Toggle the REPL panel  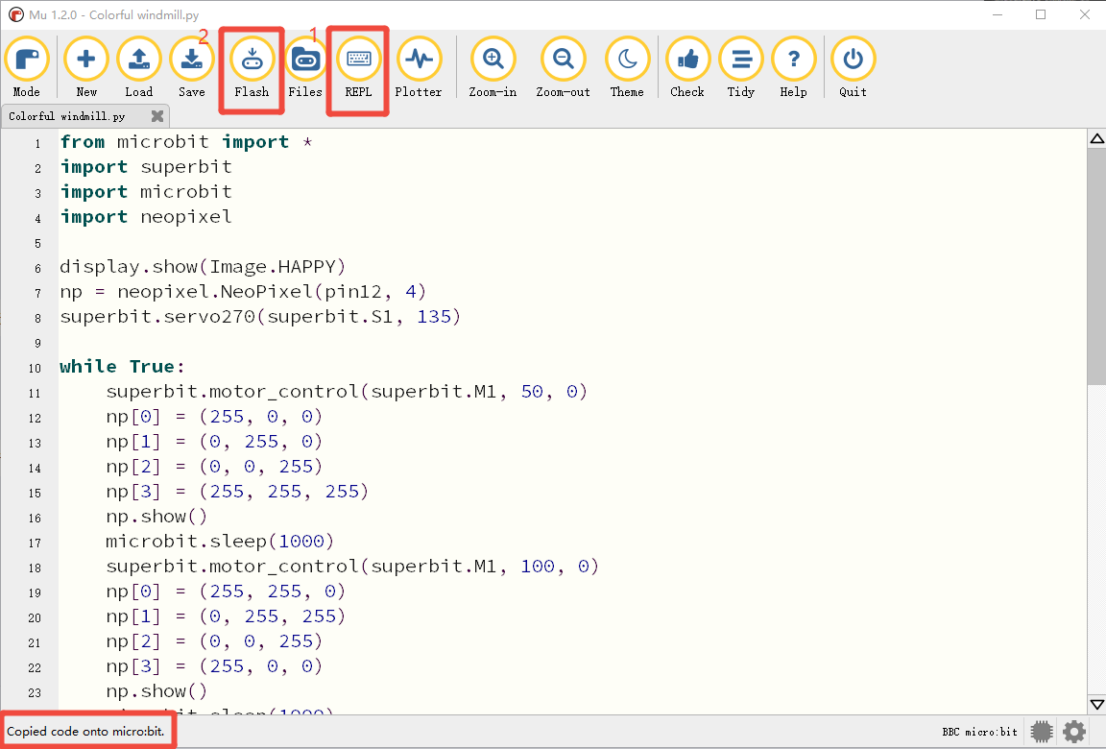click(358, 68)
